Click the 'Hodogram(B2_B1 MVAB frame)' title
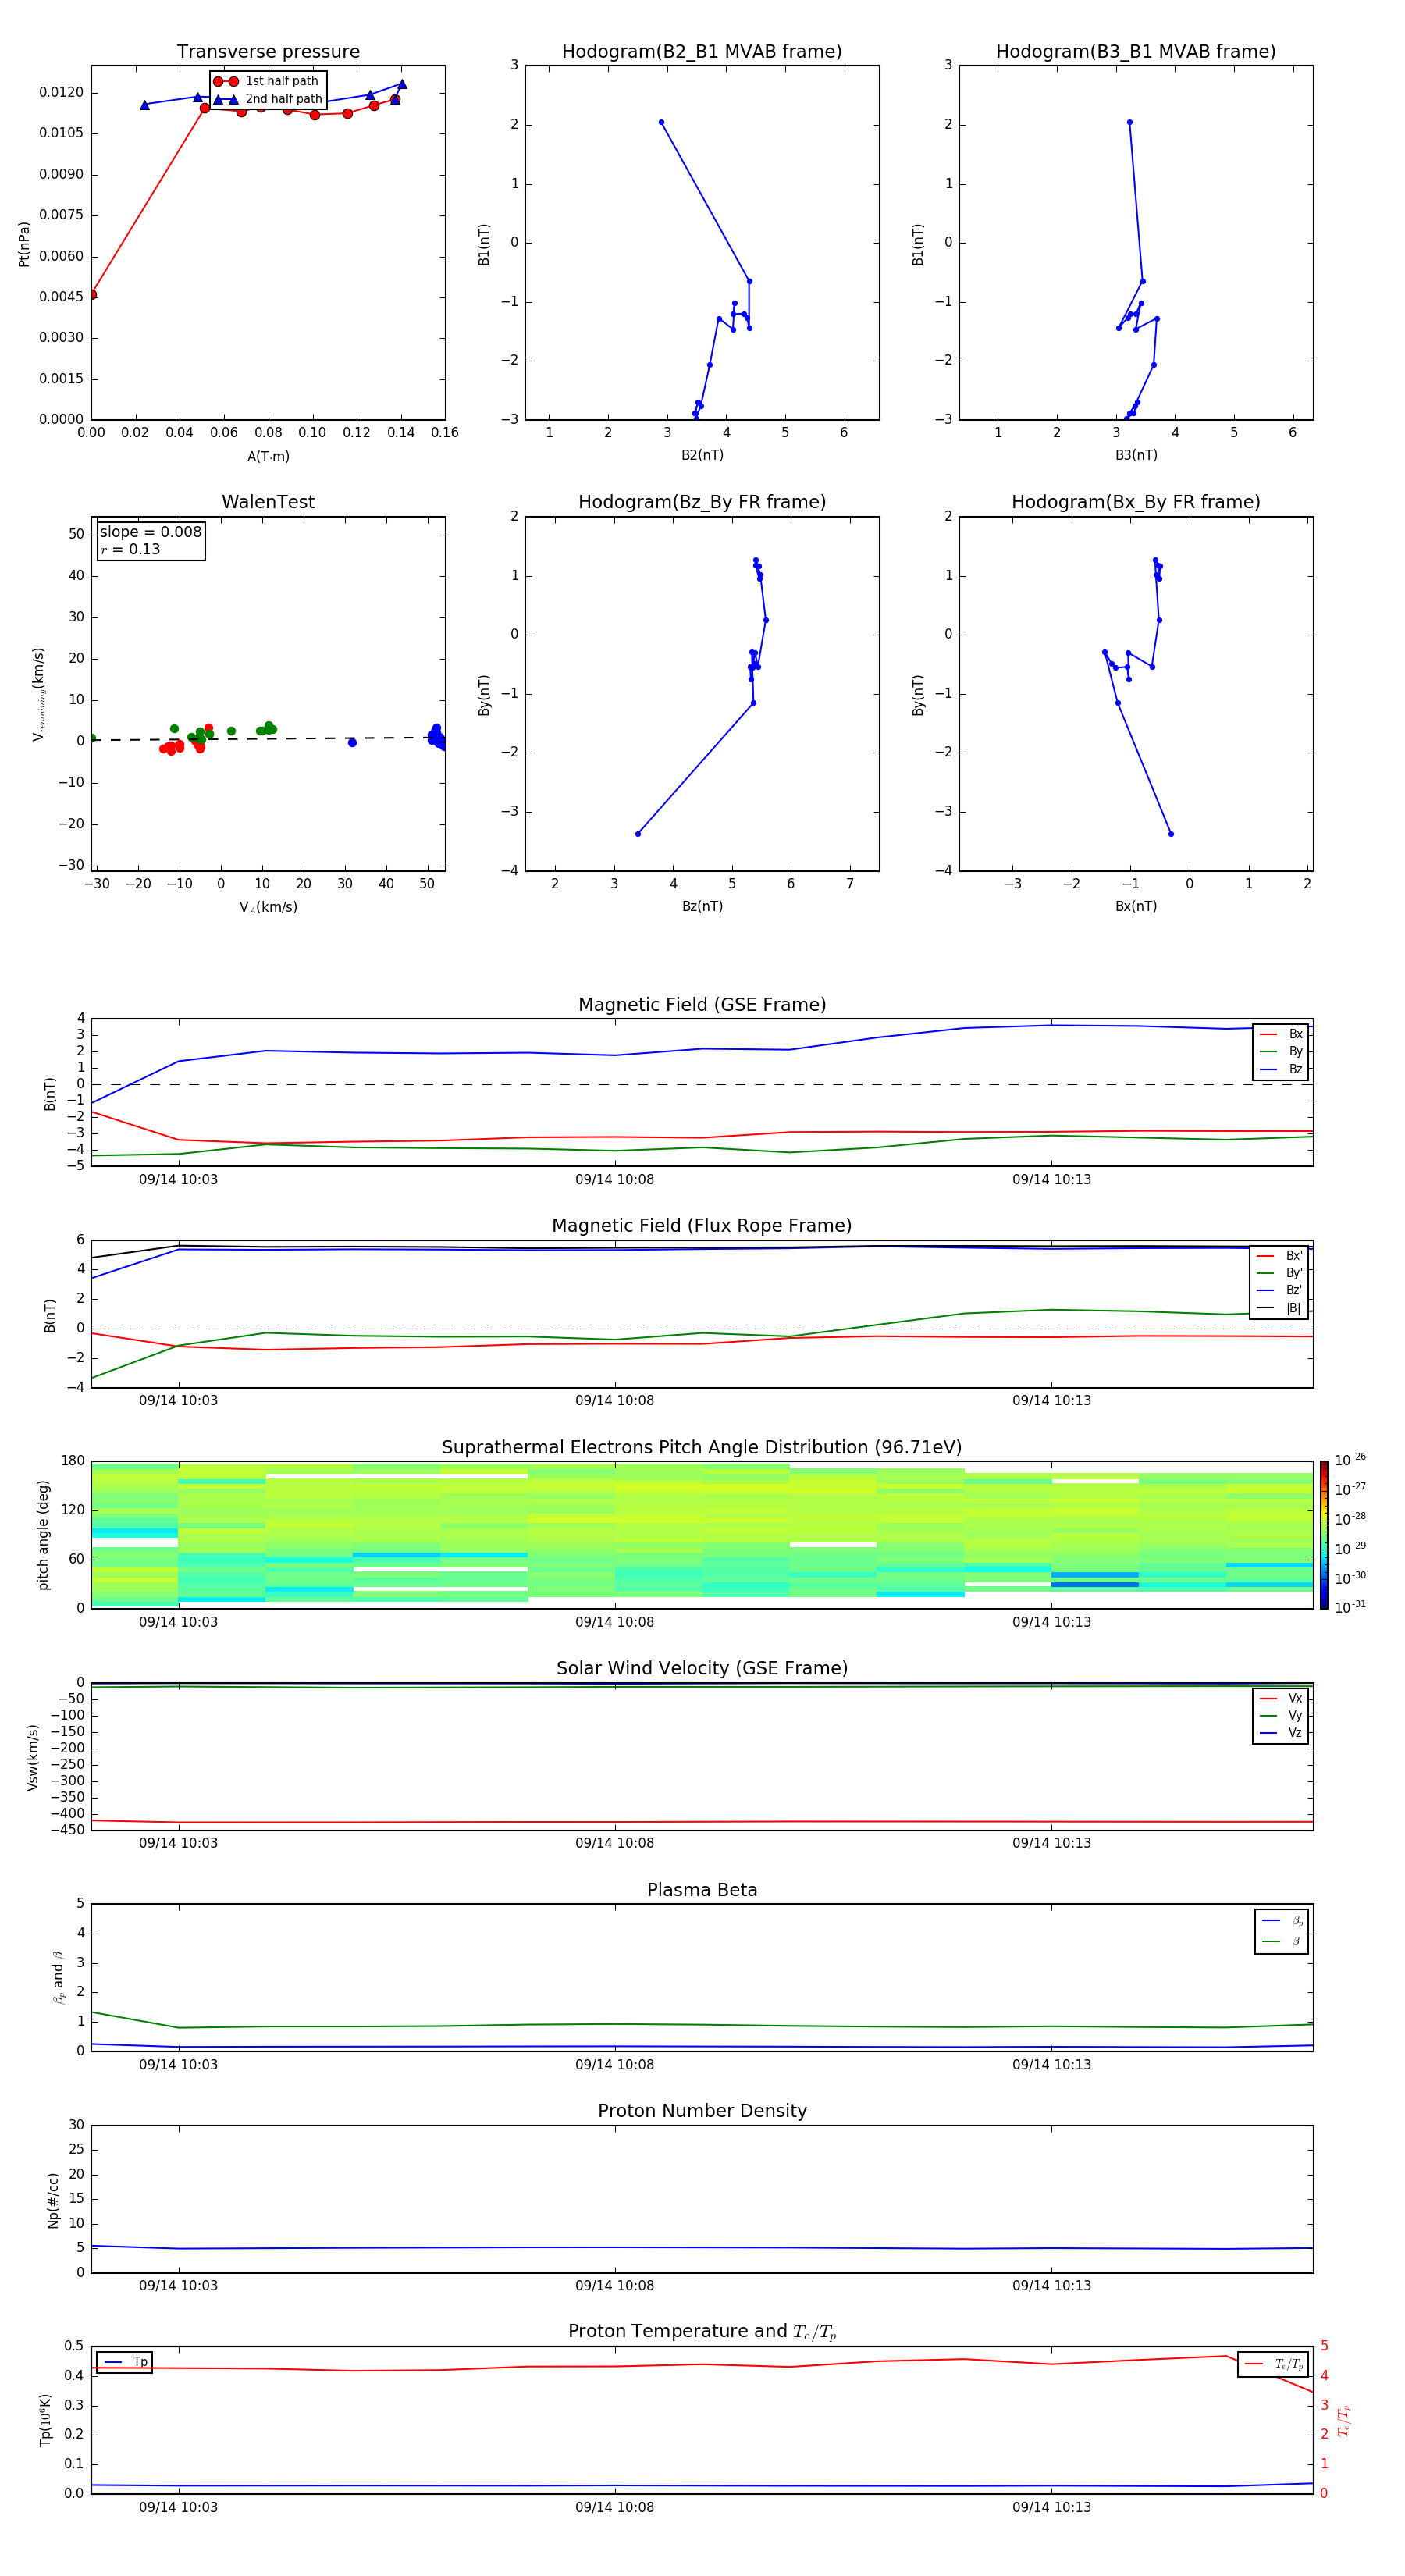 (702, 52)
